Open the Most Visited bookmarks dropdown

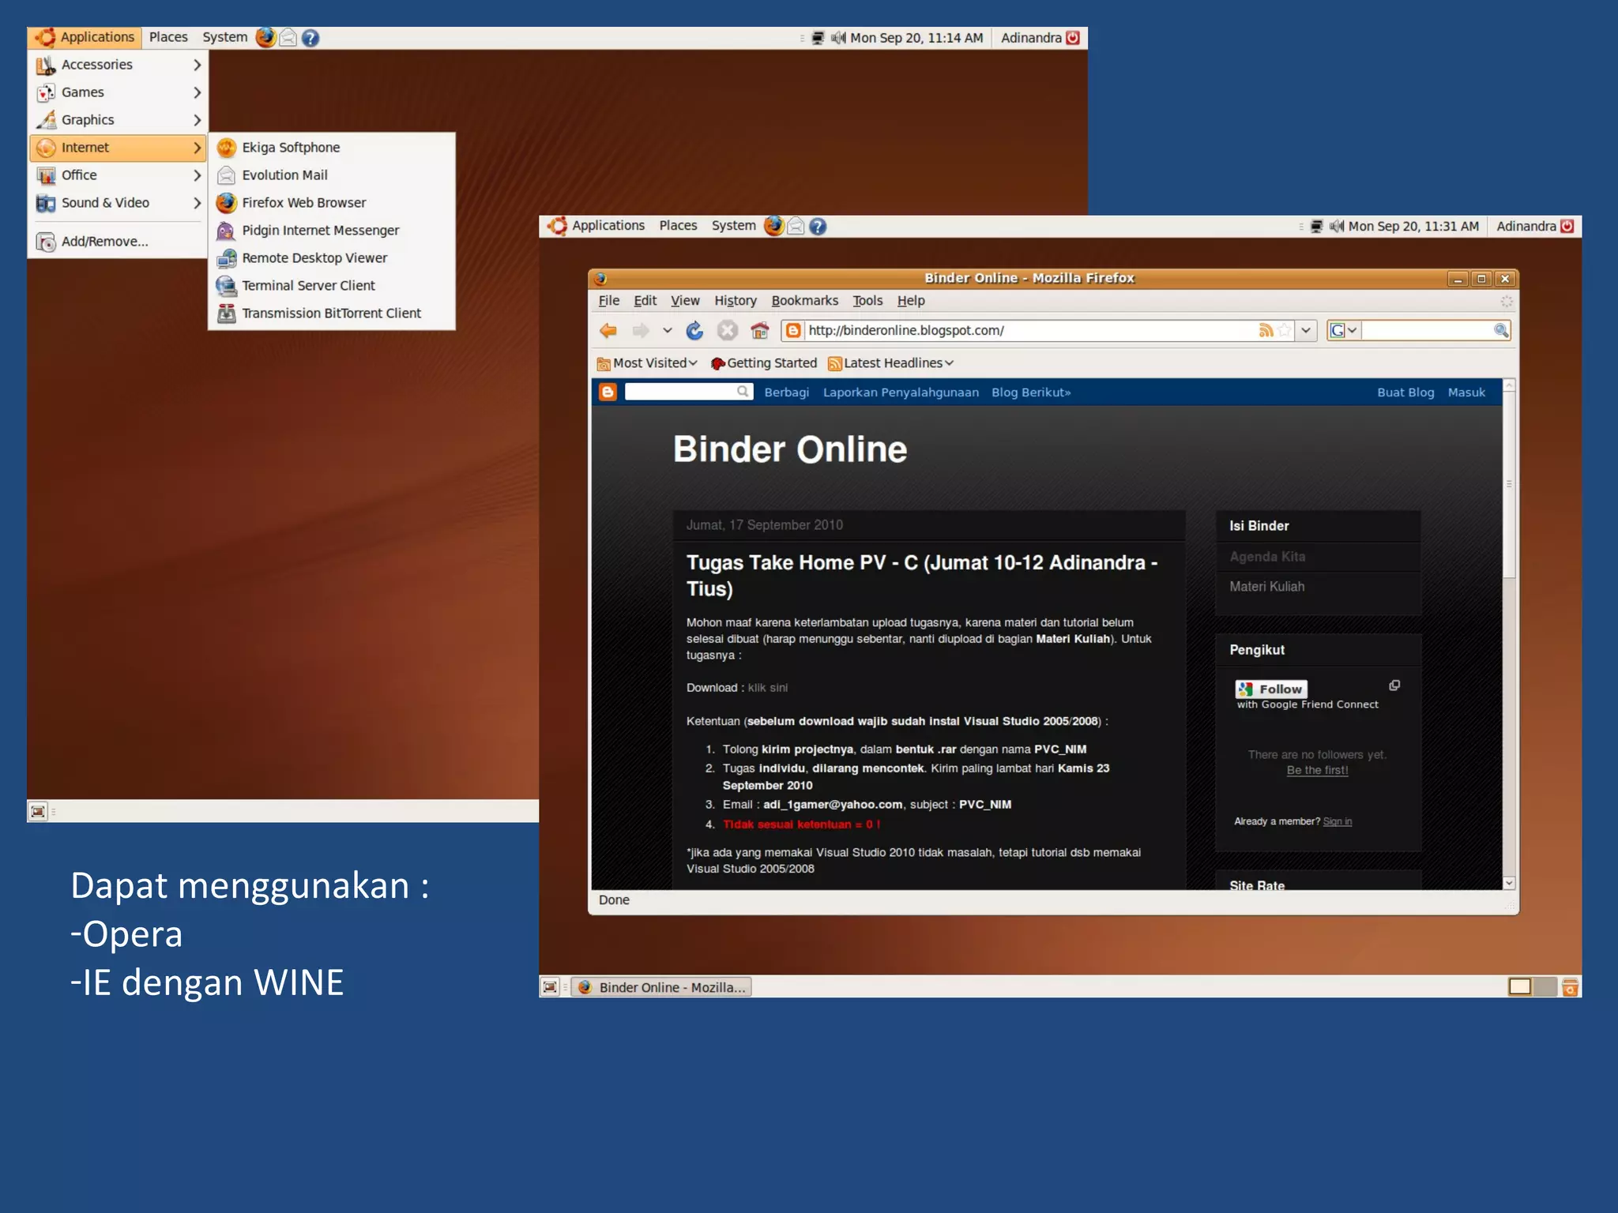[x=648, y=363]
